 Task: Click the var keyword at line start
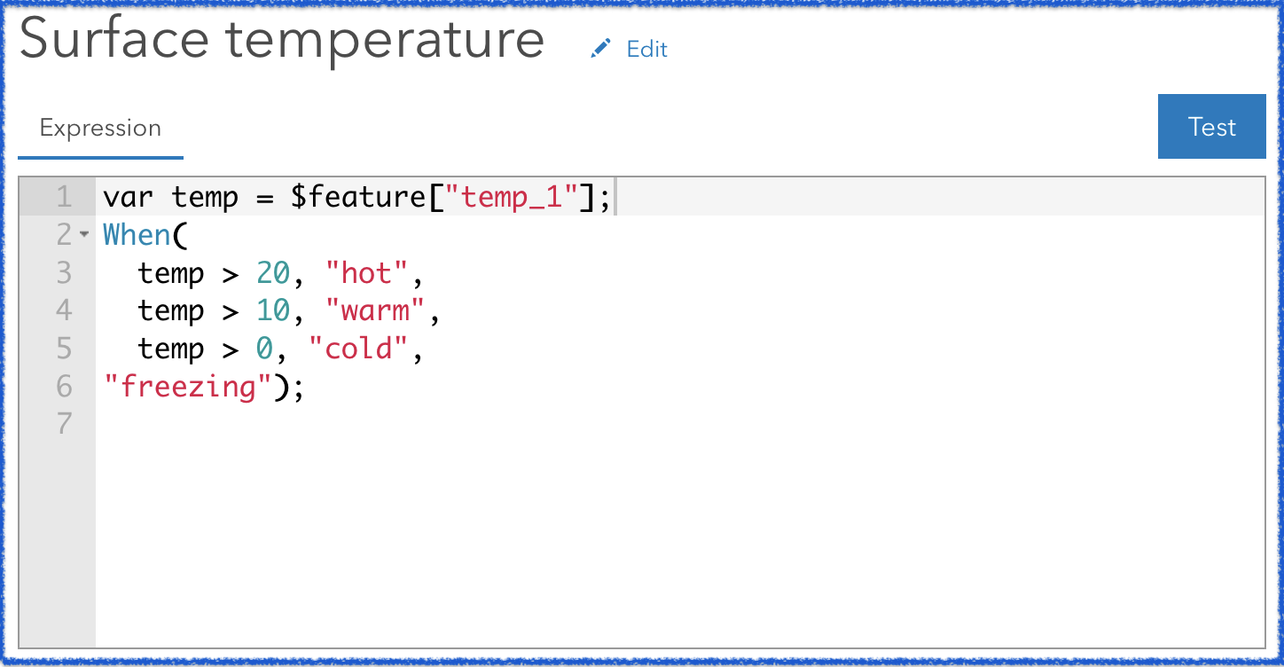pos(127,197)
